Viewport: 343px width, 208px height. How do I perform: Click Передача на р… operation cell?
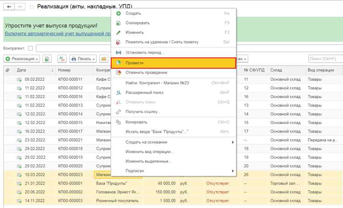point(323,140)
